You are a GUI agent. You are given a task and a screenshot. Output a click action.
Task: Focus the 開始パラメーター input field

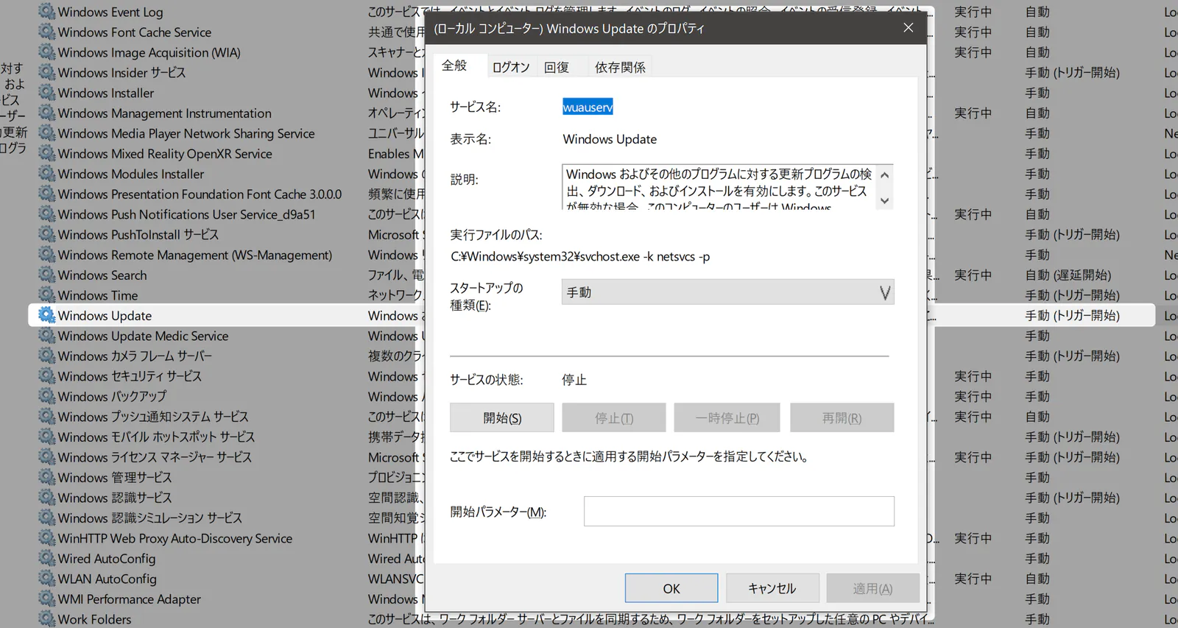(739, 511)
